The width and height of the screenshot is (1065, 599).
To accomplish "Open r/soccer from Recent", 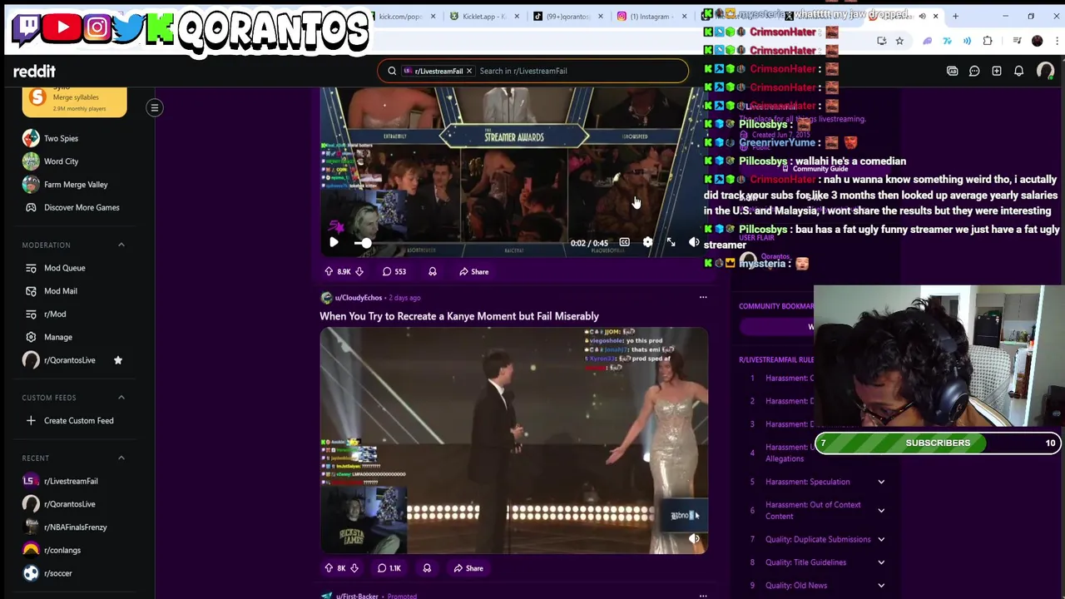I will pyautogui.click(x=58, y=573).
